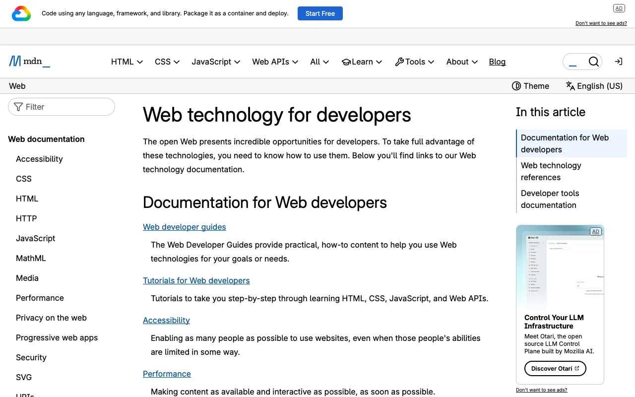Select Media in the sidebar
This screenshot has width=635, height=397.
[27, 278]
